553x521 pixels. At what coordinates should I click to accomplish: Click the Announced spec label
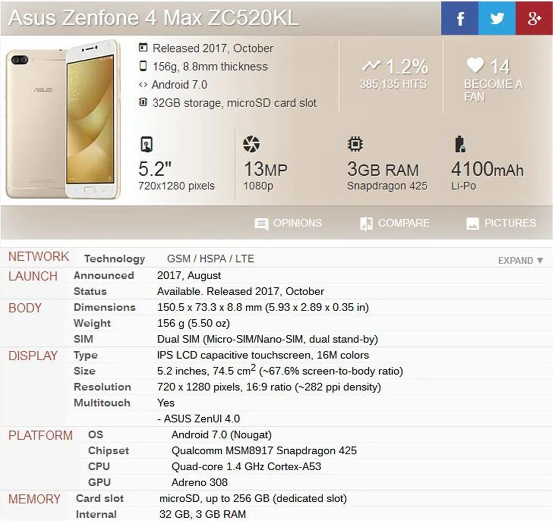[x=104, y=276]
